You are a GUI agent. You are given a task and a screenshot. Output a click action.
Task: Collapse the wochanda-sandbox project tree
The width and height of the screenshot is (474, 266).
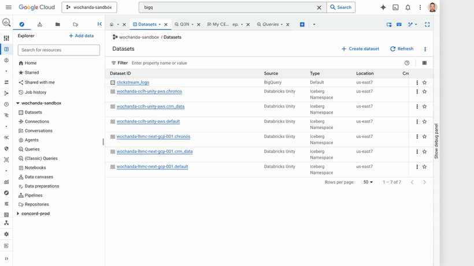click(x=18, y=103)
